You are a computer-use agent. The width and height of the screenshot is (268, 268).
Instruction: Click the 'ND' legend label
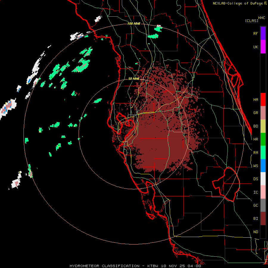(x=255, y=232)
